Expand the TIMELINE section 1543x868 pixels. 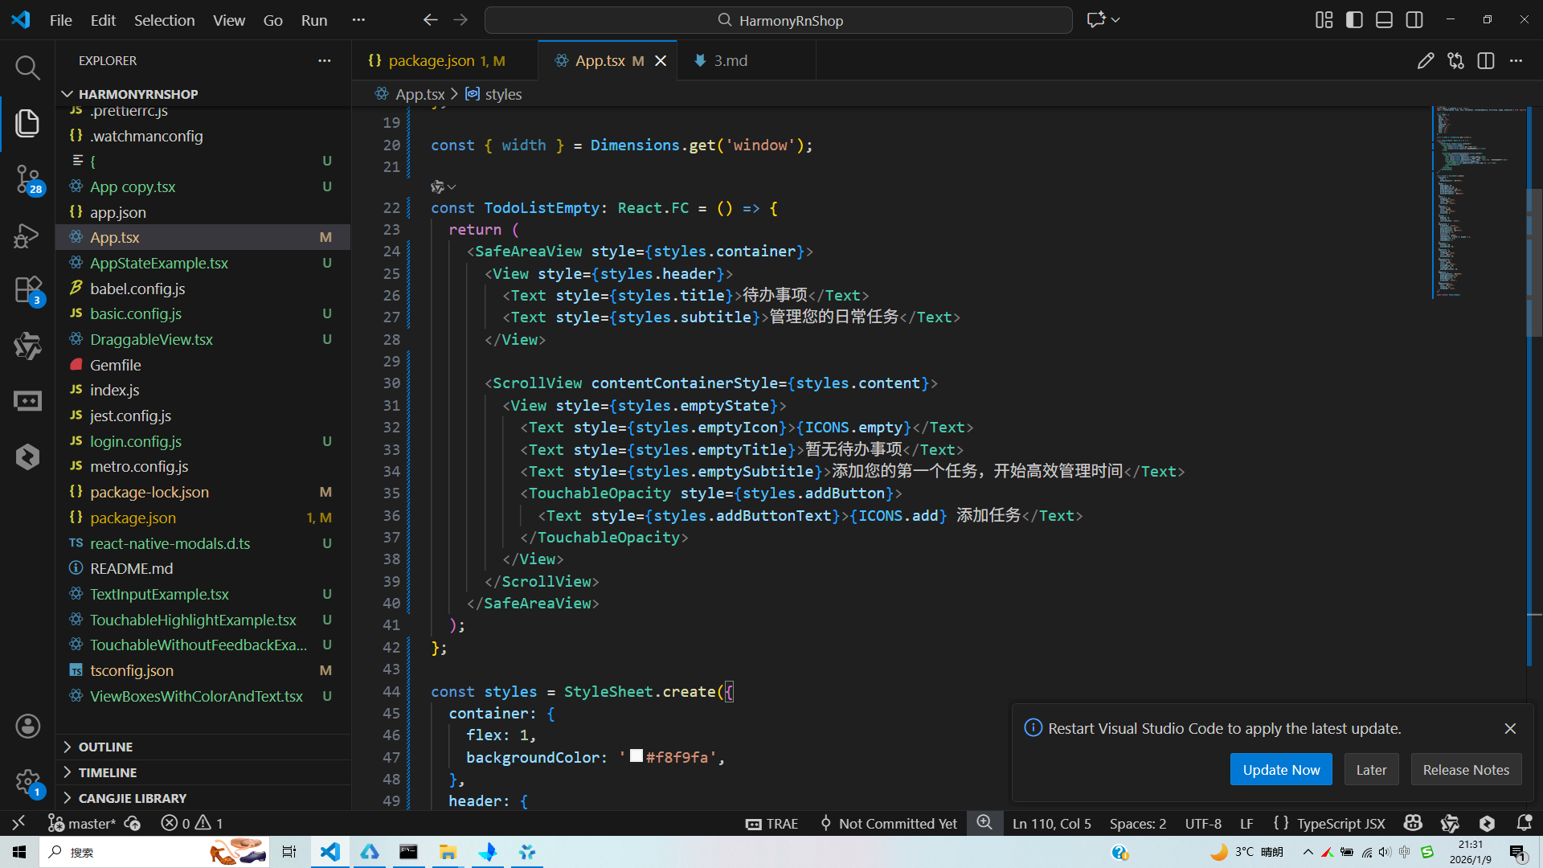[107, 772]
